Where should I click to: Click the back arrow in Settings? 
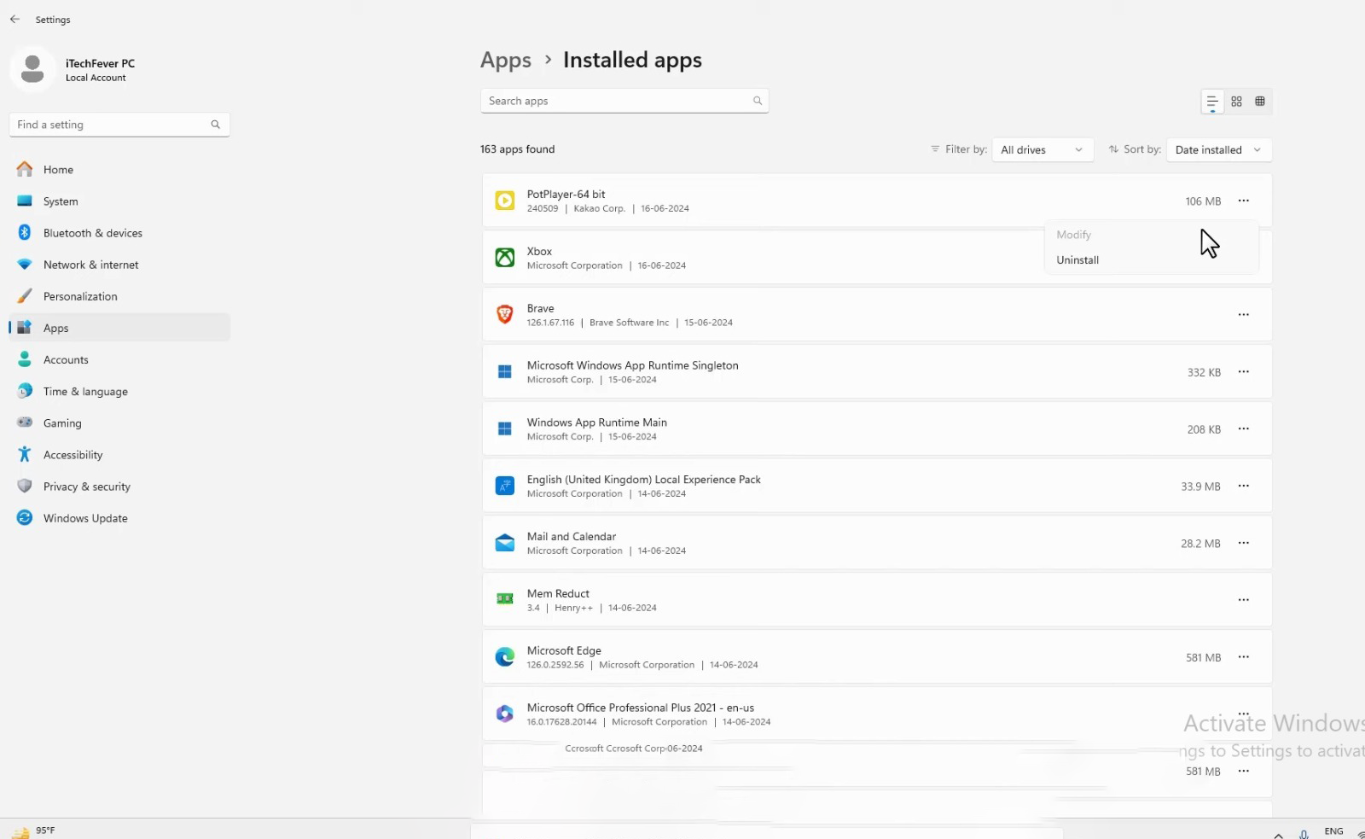(15, 19)
